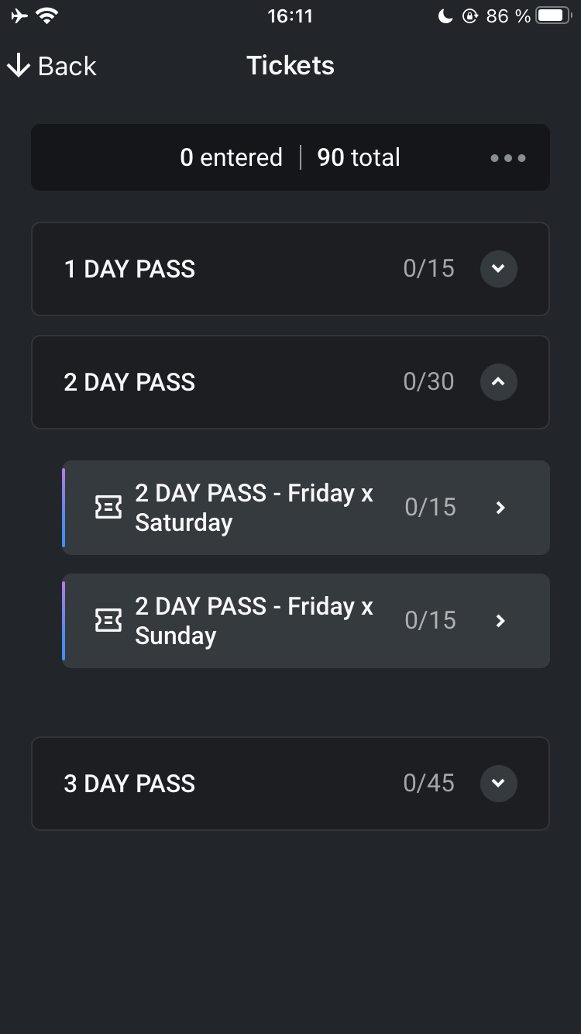Open Friday x Saturday pass arrow

tap(500, 508)
